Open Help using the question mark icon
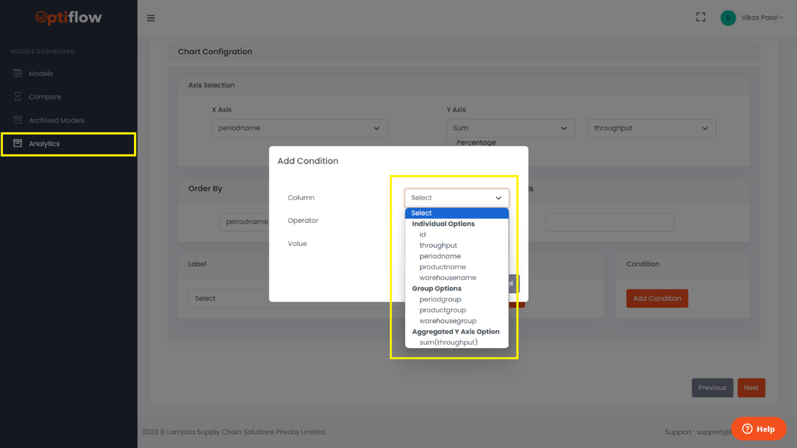Viewport: 797px width, 448px height. point(746,428)
